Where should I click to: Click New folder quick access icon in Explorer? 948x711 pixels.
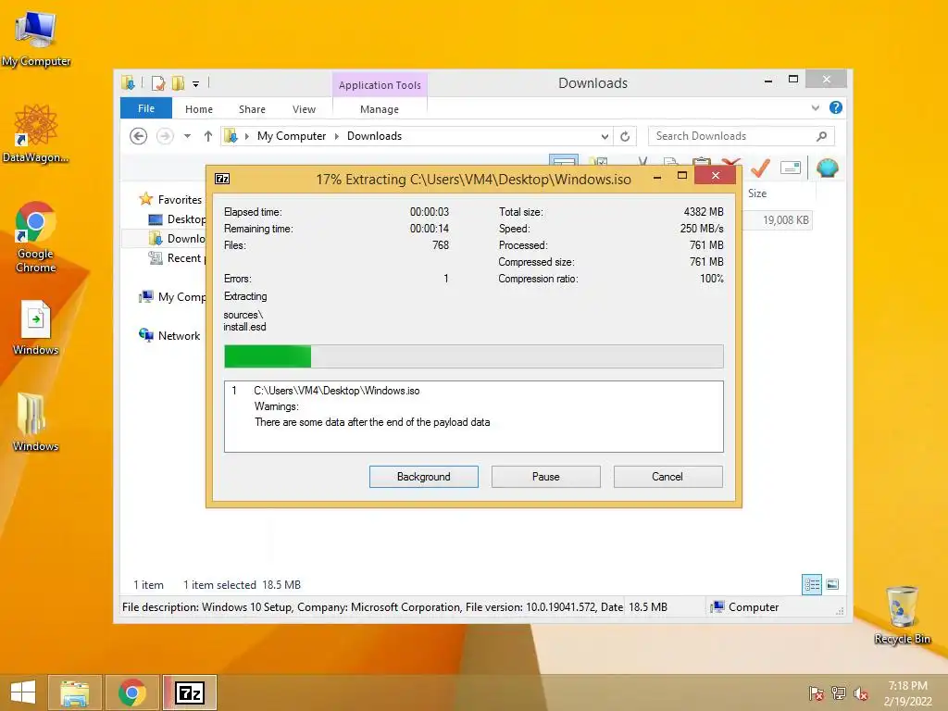point(178,83)
